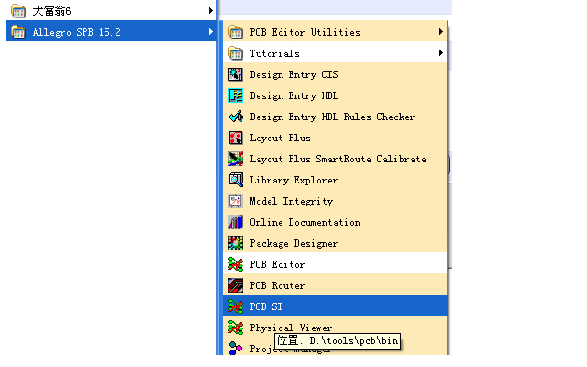Click the Design Entry CIS icon
Image resolution: width=587 pixels, height=367 pixels.
[x=236, y=74]
